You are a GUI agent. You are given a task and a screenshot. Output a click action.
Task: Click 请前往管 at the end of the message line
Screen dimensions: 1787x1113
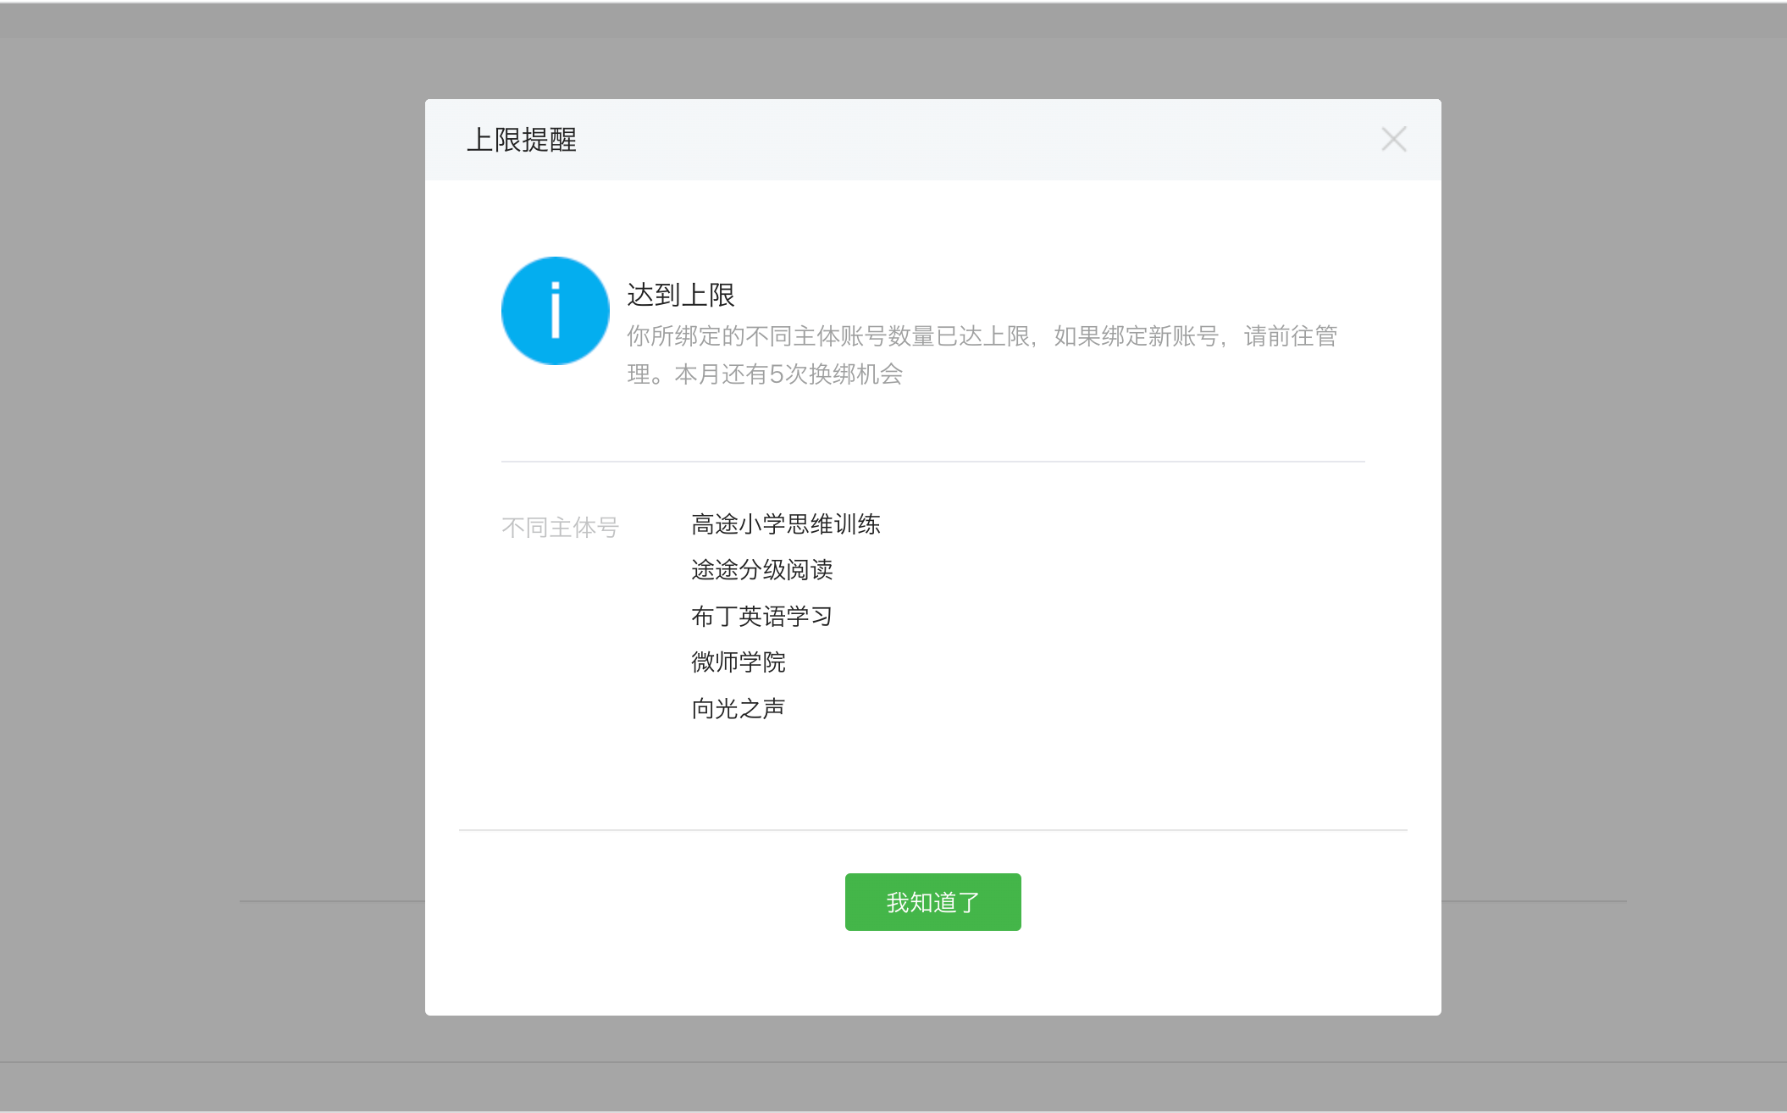pos(1290,336)
